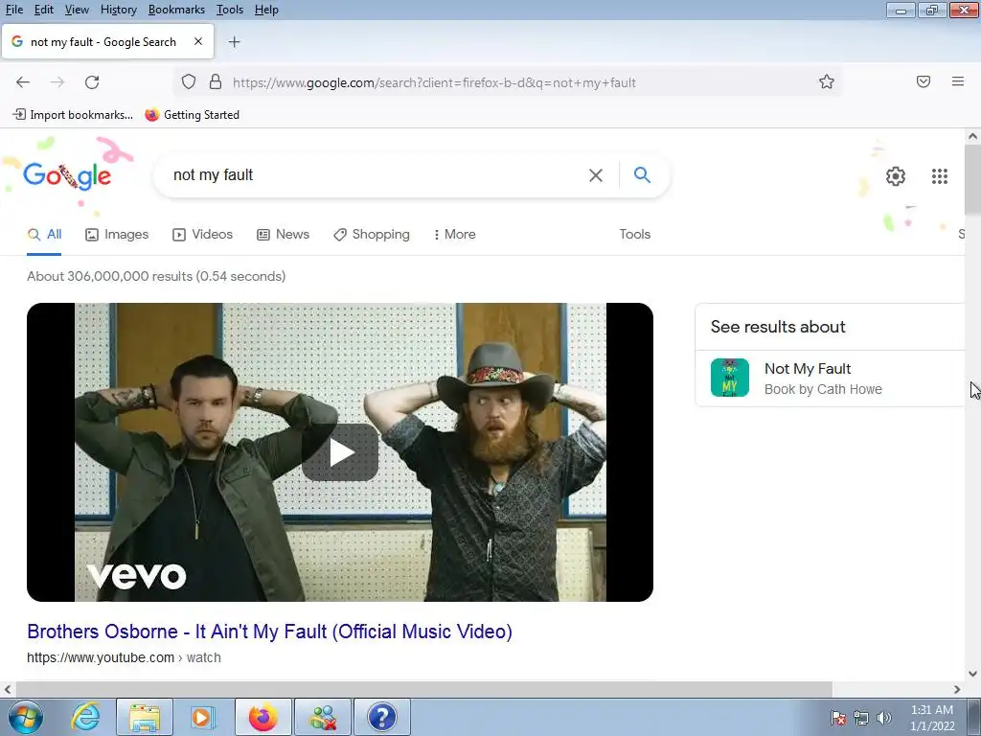Image resolution: width=981 pixels, height=736 pixels.
Task: Open Windows Explorer from taskbar
Action: tap(145, 717)
